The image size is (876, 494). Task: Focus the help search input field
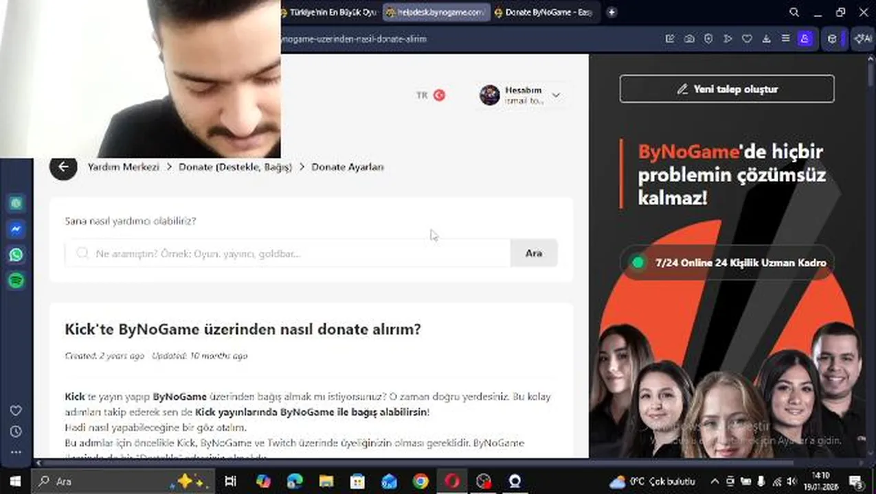pos(288,253)
